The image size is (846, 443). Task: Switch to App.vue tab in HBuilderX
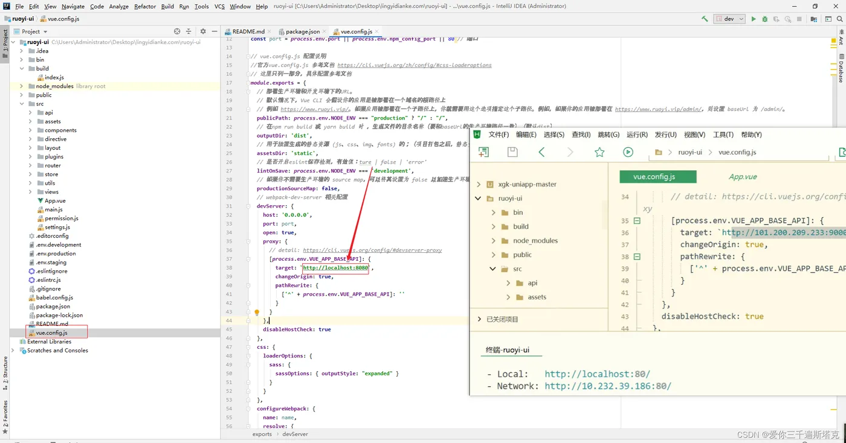(743, 177)
